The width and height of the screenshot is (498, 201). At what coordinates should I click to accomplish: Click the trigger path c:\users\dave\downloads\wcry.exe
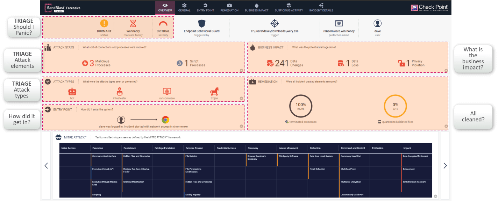pos(275,31)
